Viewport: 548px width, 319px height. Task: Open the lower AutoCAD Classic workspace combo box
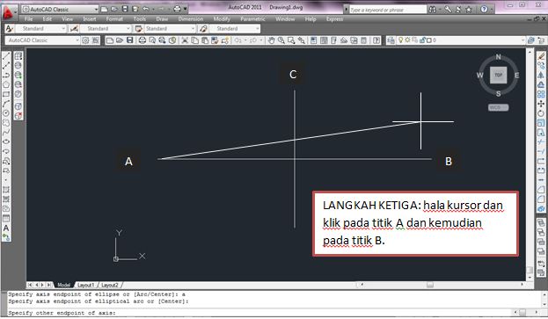coord(42,40)
